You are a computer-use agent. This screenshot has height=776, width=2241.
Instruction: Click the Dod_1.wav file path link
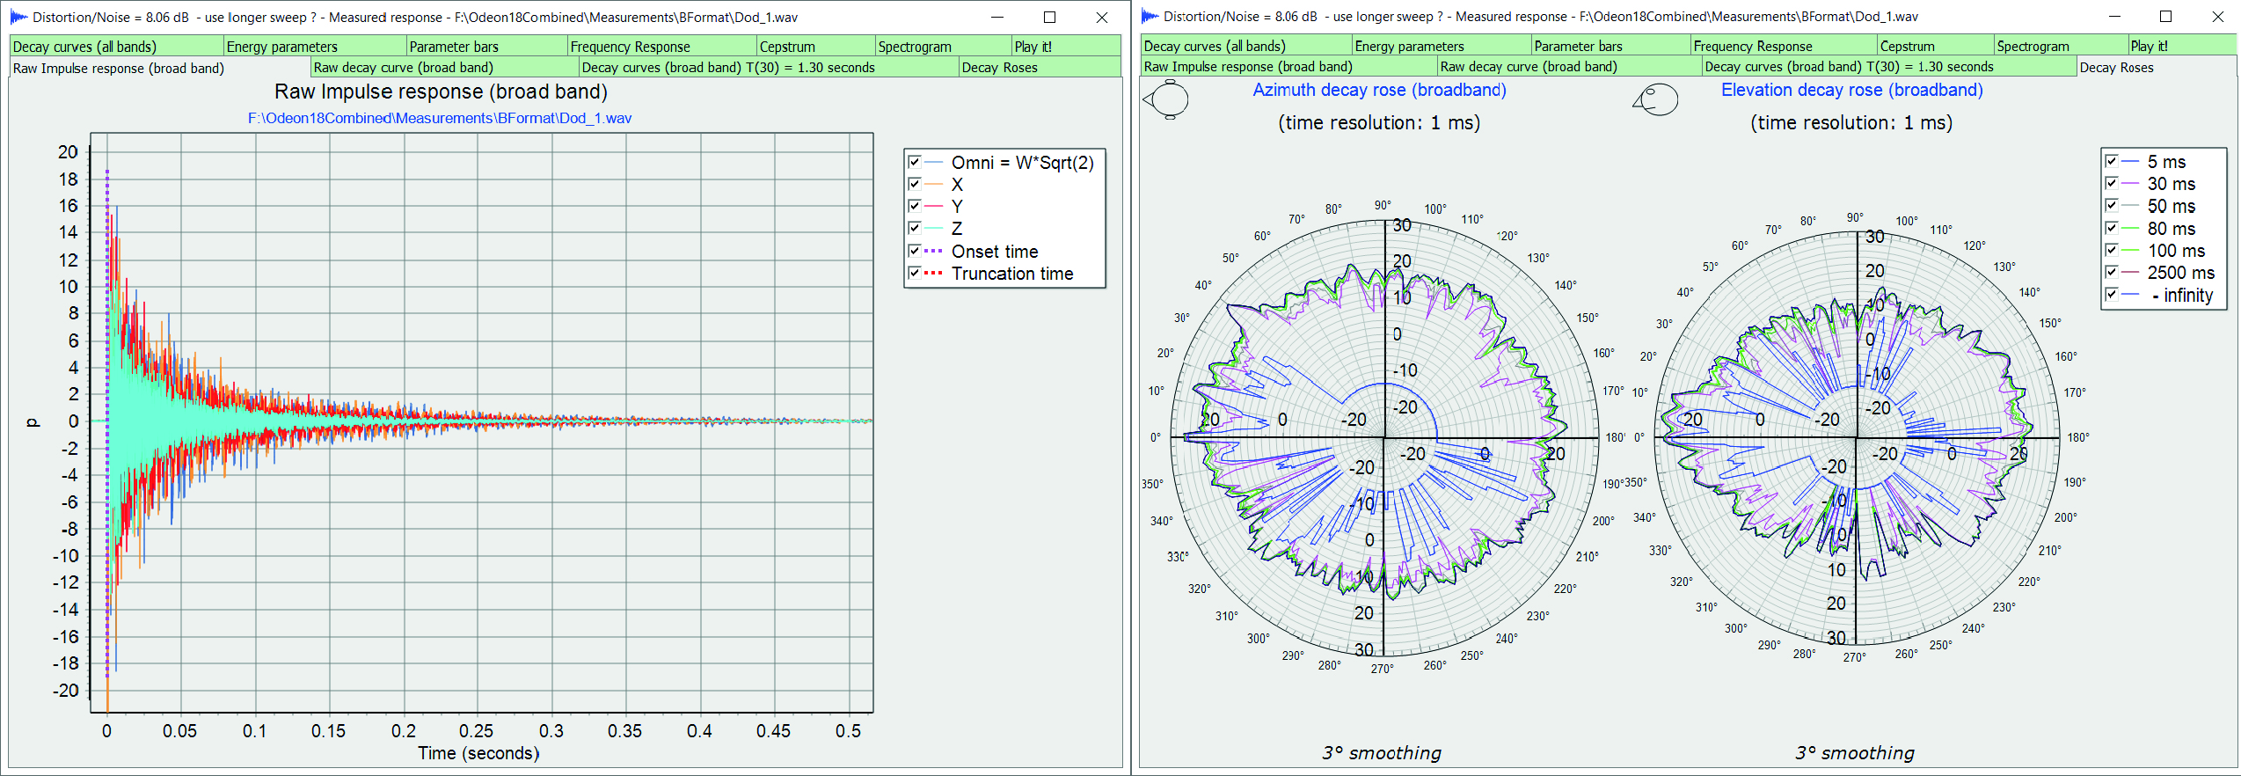coord(439,118)
